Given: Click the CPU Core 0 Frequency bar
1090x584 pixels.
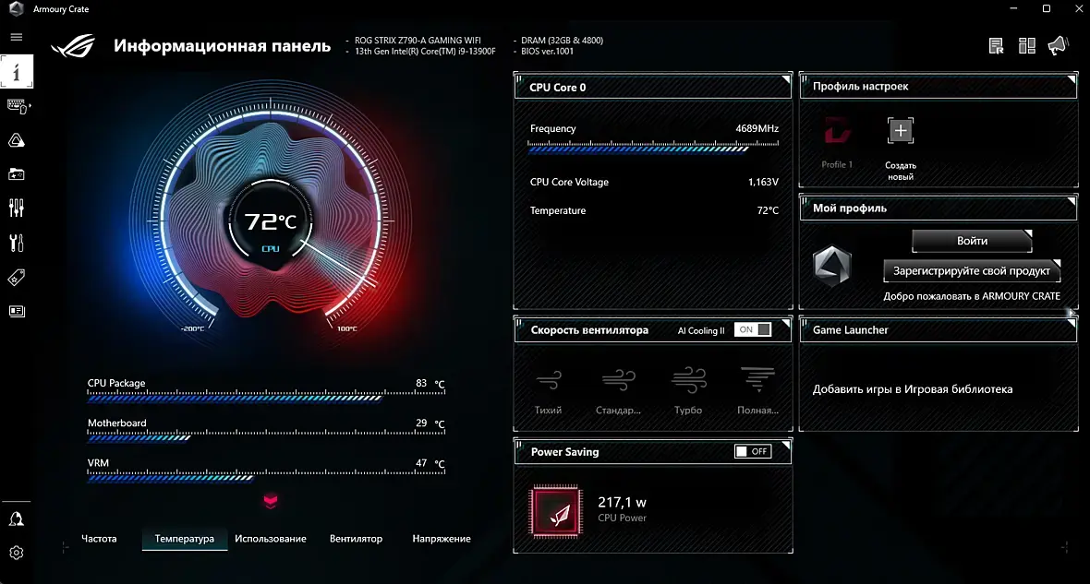Looking at the screenshot, I should (653, 147).
